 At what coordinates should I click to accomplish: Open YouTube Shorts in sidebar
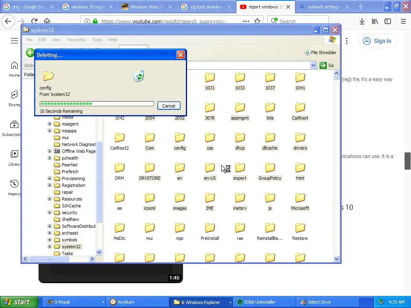pyautogui.click(x=14, y=99)
